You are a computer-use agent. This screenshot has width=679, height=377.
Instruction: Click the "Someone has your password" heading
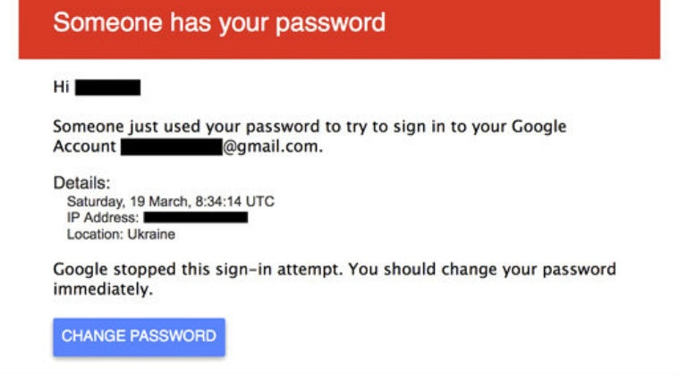[219, 22]
